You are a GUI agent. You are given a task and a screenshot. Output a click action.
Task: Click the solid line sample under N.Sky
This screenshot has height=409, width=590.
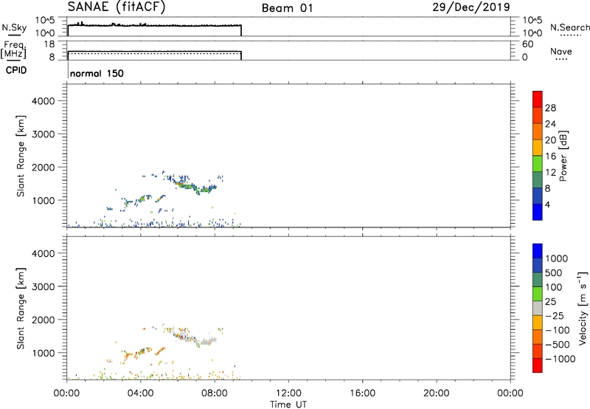(x=14, y=35)
